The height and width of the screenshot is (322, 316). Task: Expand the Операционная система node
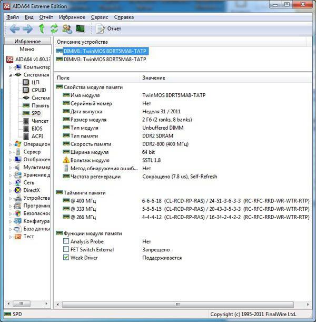10,144
